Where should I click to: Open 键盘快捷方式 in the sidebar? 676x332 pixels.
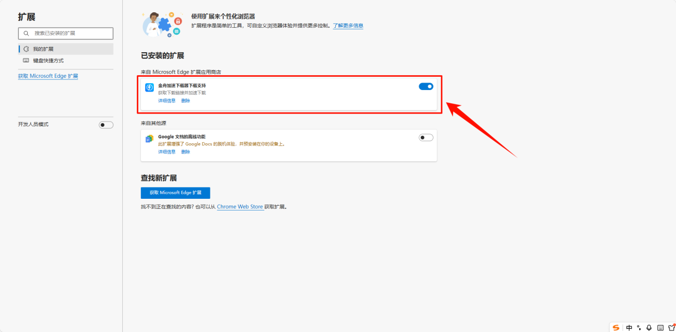coord(48,61)
